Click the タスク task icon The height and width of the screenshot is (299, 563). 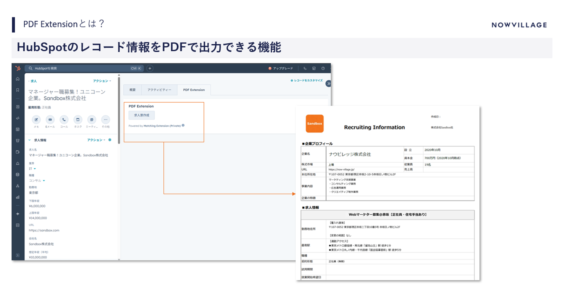click(x=78, y=120)
